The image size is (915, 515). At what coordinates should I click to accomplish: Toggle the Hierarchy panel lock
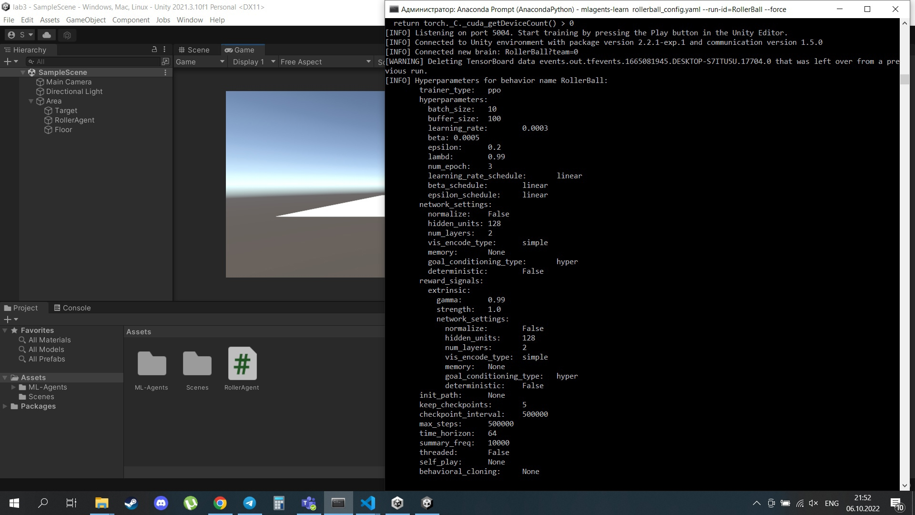click(x=154, y=49)
